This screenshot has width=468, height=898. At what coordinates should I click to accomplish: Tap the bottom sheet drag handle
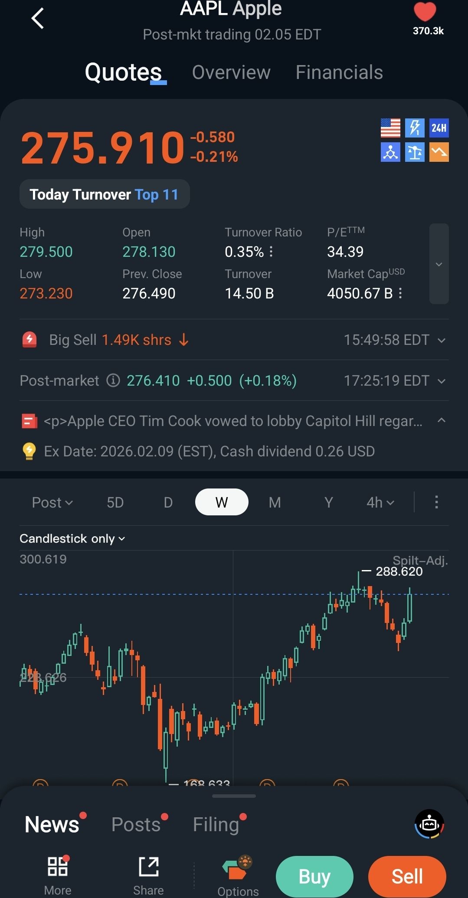pyautogui.click(x=234, y=796)
